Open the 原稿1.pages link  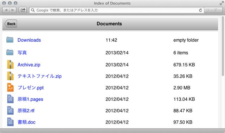30,99
